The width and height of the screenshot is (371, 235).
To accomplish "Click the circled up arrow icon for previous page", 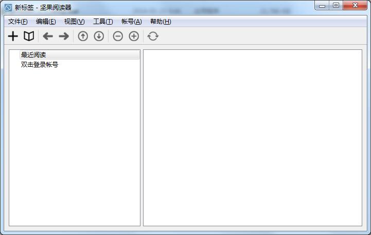I will click(83, 36).
